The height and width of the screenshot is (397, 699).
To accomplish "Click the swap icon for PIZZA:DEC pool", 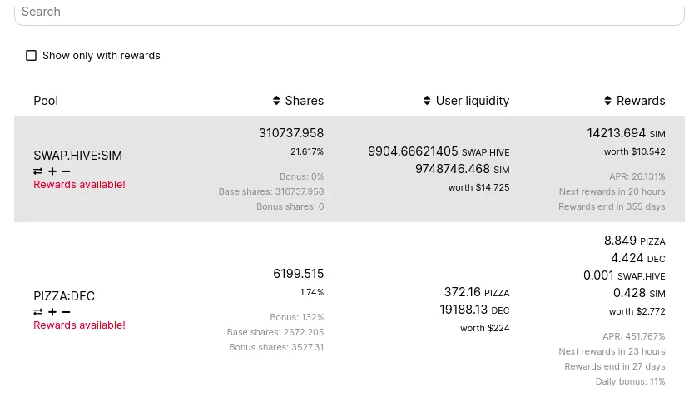I will click(x=38, y=312).
